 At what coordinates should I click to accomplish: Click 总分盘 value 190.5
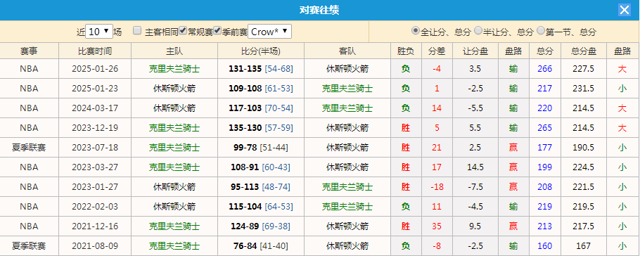click(x=583, y=148)
